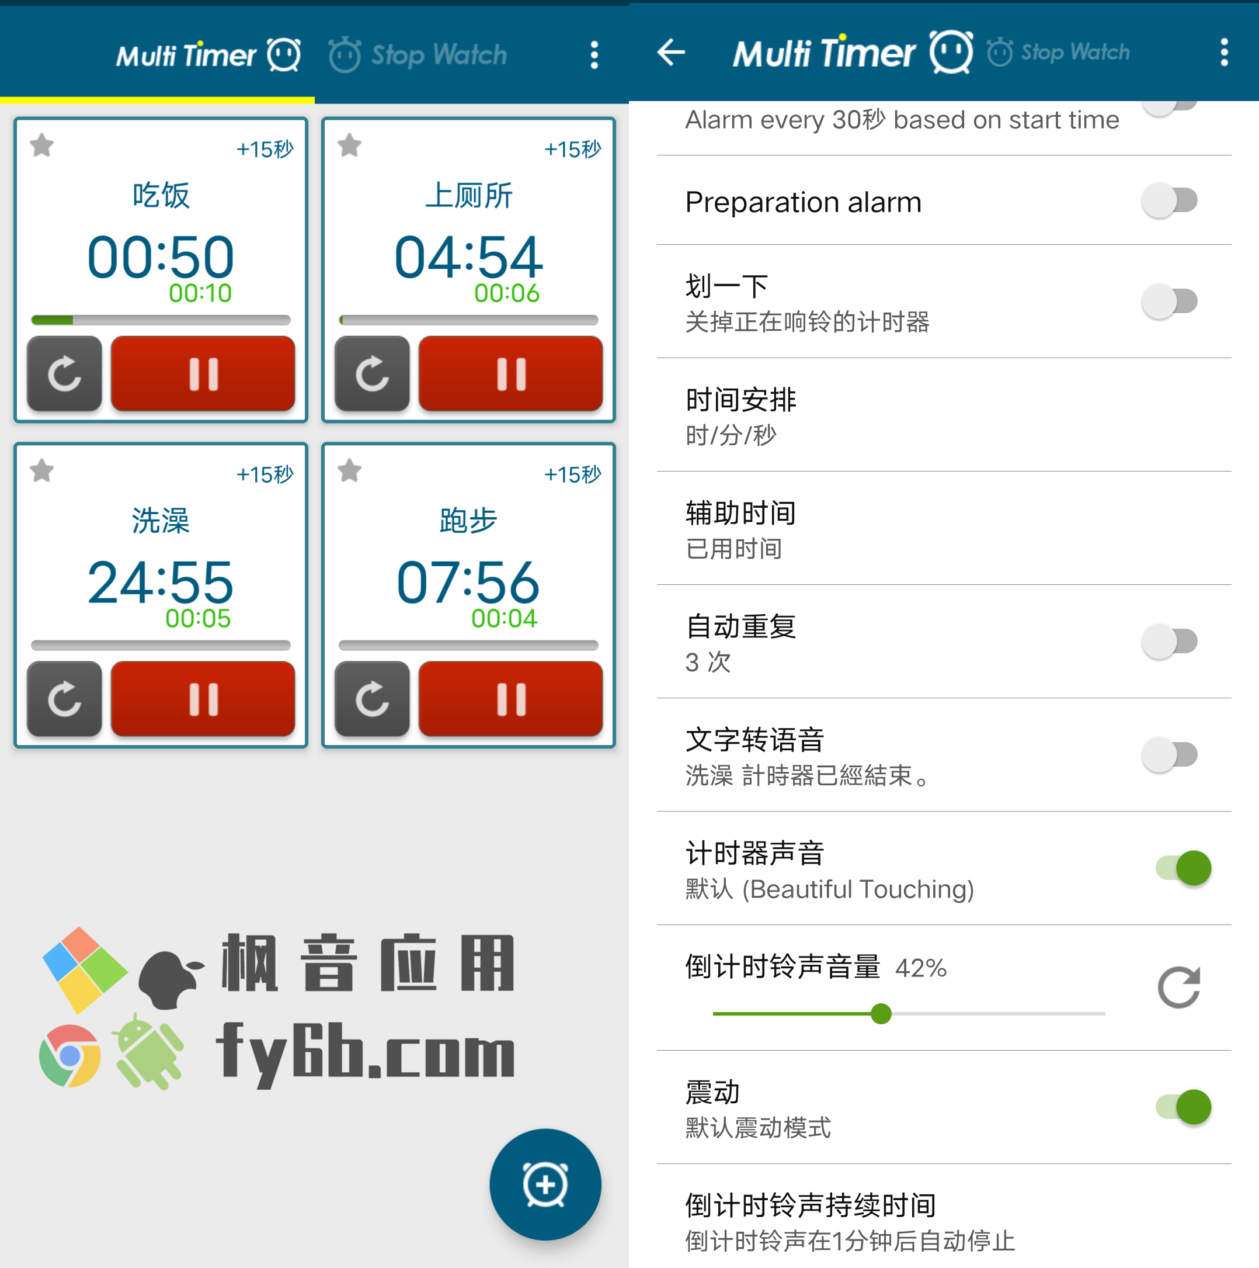Enable 自动重复 auto repeat switch
The width and height of the screenshot is (1259, 1268).
pyautogui.click(x=1170, y=641)
